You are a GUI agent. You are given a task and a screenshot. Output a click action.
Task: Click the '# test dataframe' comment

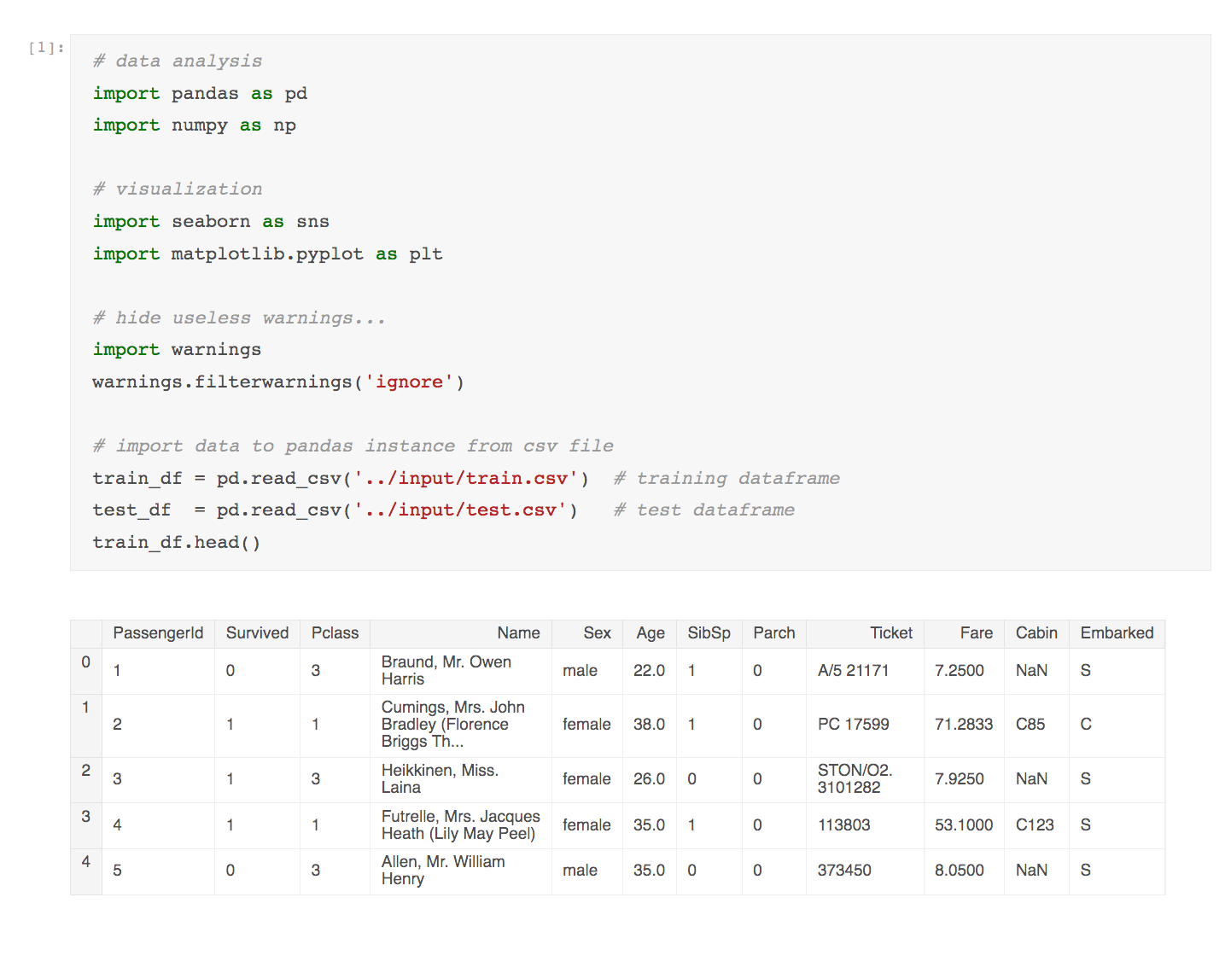pos(704,510)
